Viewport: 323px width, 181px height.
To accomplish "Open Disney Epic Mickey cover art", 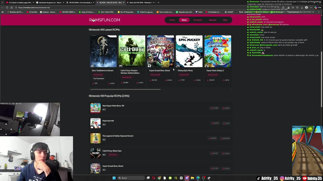I will pos(189,51).
